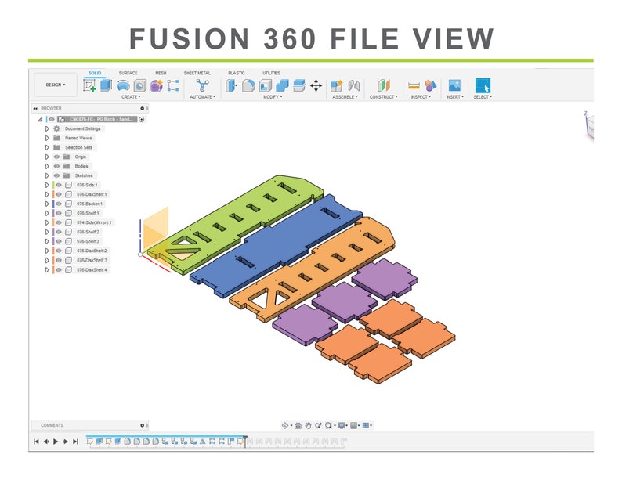Screen dimensions: 622x480
Task: Open the CREATE dropdown menu
Action: (131, 97)
